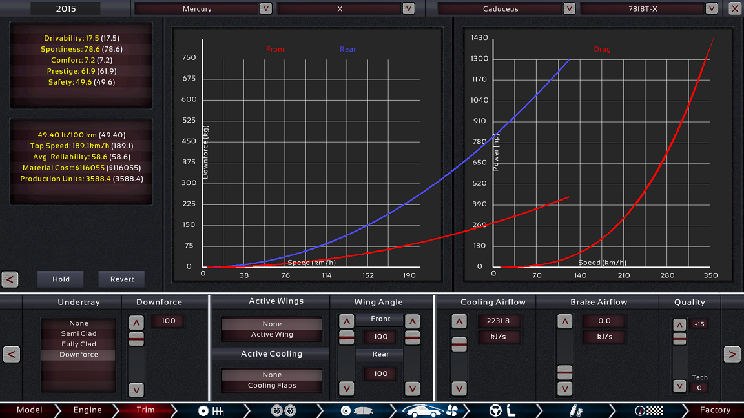This screenshot has width=744, height=418.
Task: Open the 78f8T-X engine variant dropdown
Action: pyautogui.click(x=711, y=8)
